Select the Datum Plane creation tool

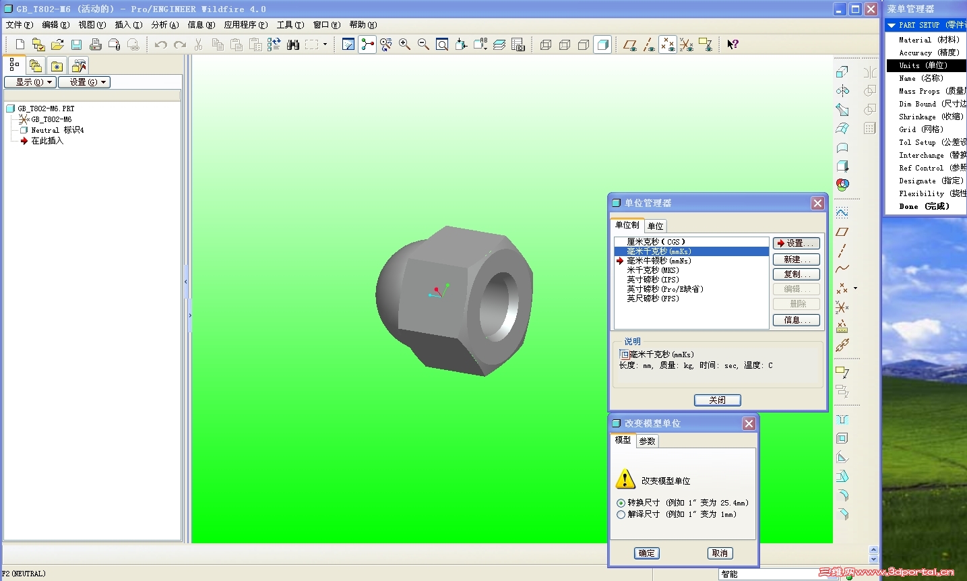click(842, 231)
